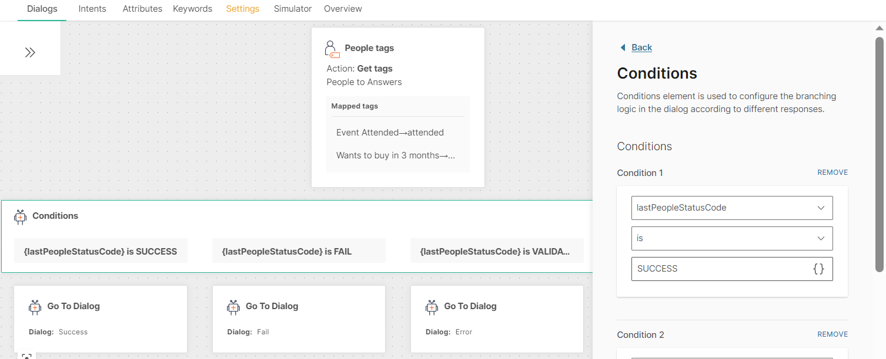886x359 pixels.
Task: Click the Back arrow triangle icon
Action: [x=623, y=48]
